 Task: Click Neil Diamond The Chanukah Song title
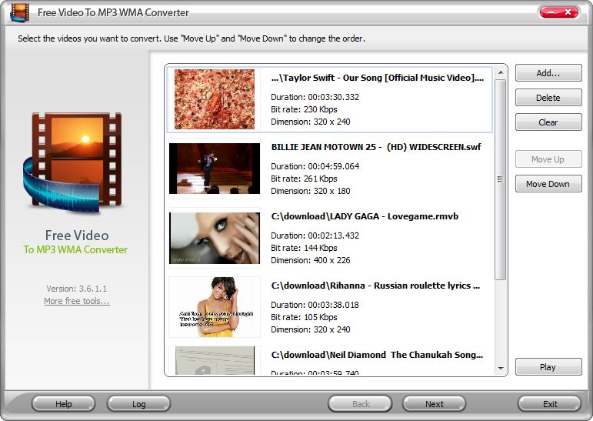click(377, 355)
